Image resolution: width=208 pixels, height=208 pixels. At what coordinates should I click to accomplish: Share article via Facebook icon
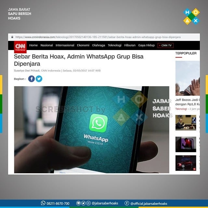(32, 79)
